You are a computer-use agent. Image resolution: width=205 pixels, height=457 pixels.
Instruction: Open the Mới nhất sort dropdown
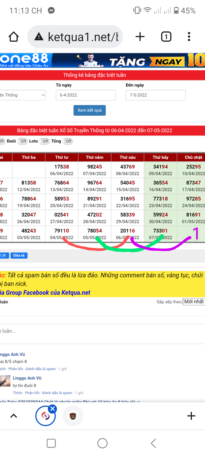(x=194, y=302)
